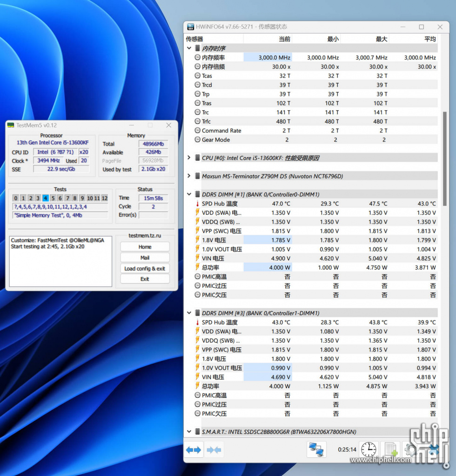Click the lightning icon of DIMM #1 VIN 电压
Image resolution: width=456 pixels, height=476 pixels.
coord(197,258)
